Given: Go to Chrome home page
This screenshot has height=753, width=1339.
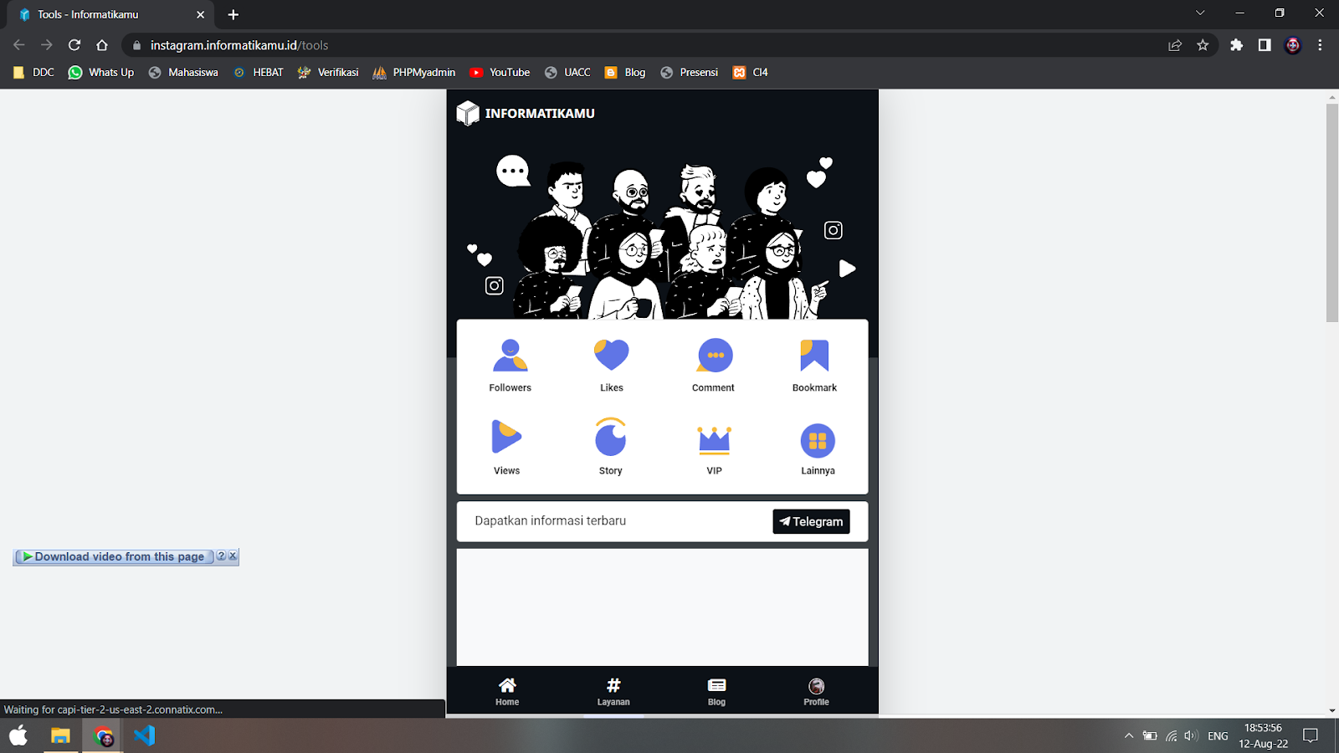Looking at the screenshot, I should point(102,45).
